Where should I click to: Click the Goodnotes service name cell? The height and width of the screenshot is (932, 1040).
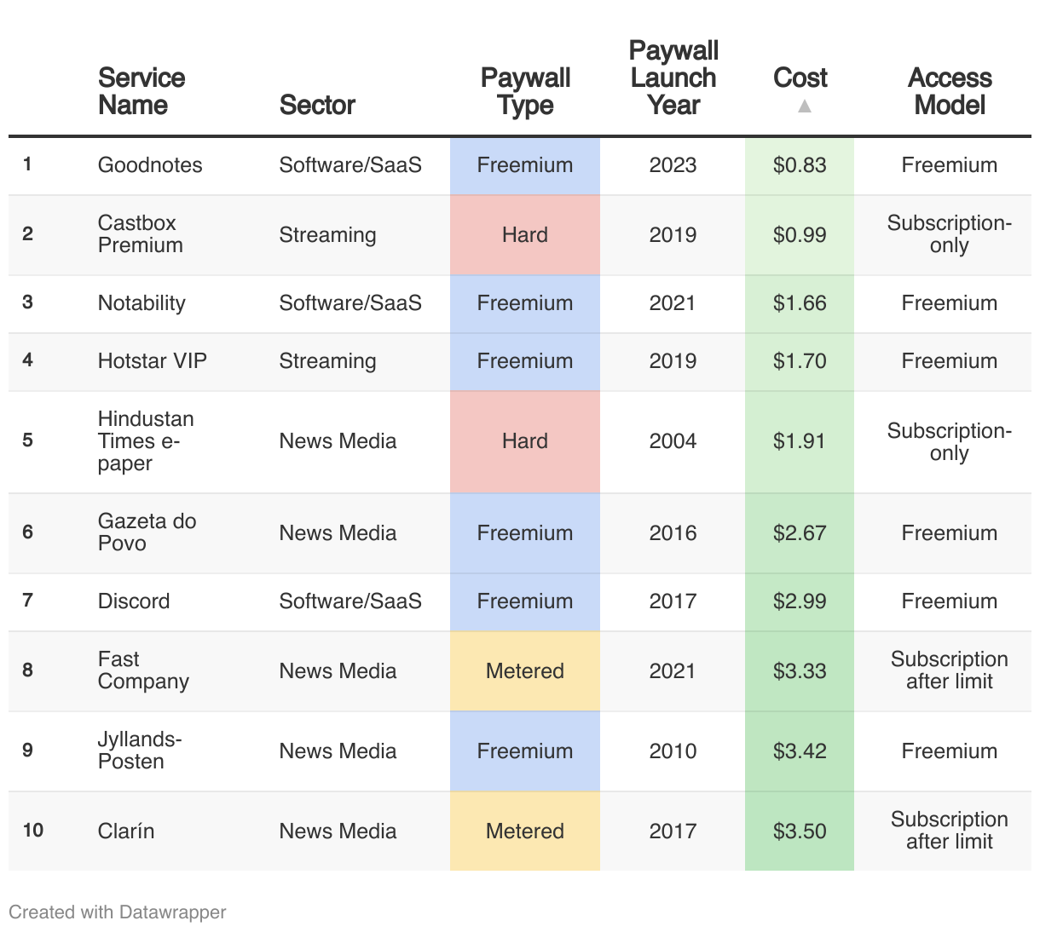(x=150, y=165)
